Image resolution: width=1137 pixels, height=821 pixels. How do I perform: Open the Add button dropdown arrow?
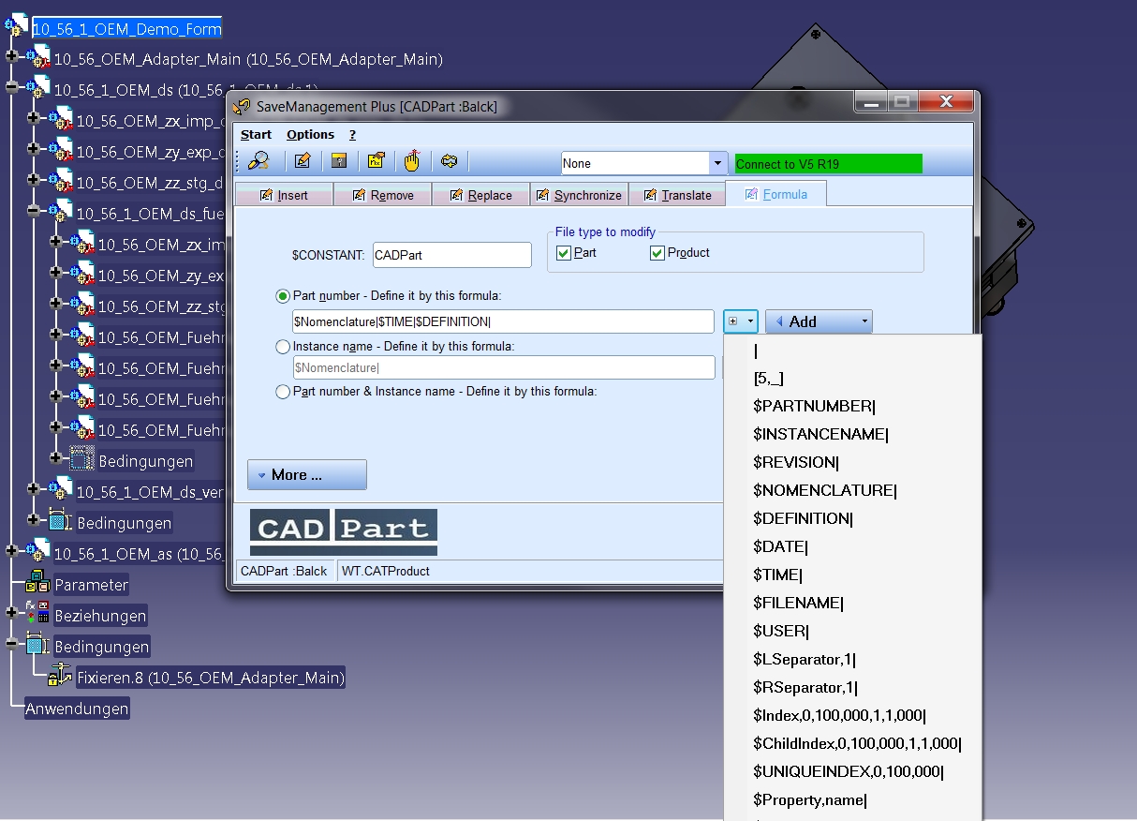[864, 321]
